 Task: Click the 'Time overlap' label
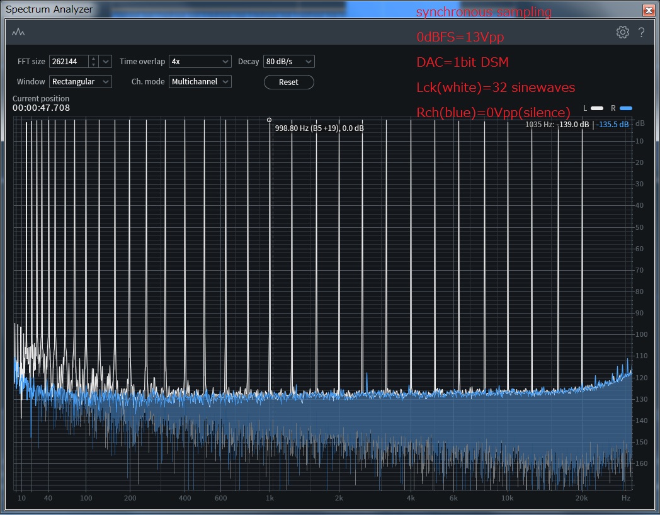(x=142, y=62)
